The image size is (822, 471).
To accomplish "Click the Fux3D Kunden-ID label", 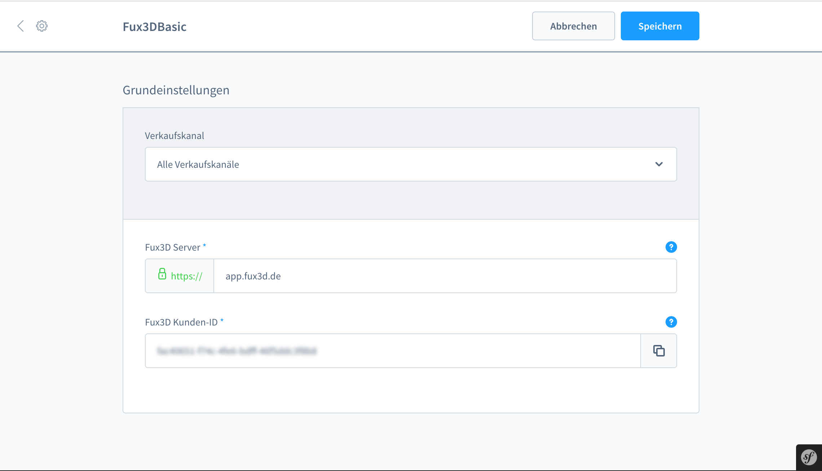I will (x=181, y=322).
